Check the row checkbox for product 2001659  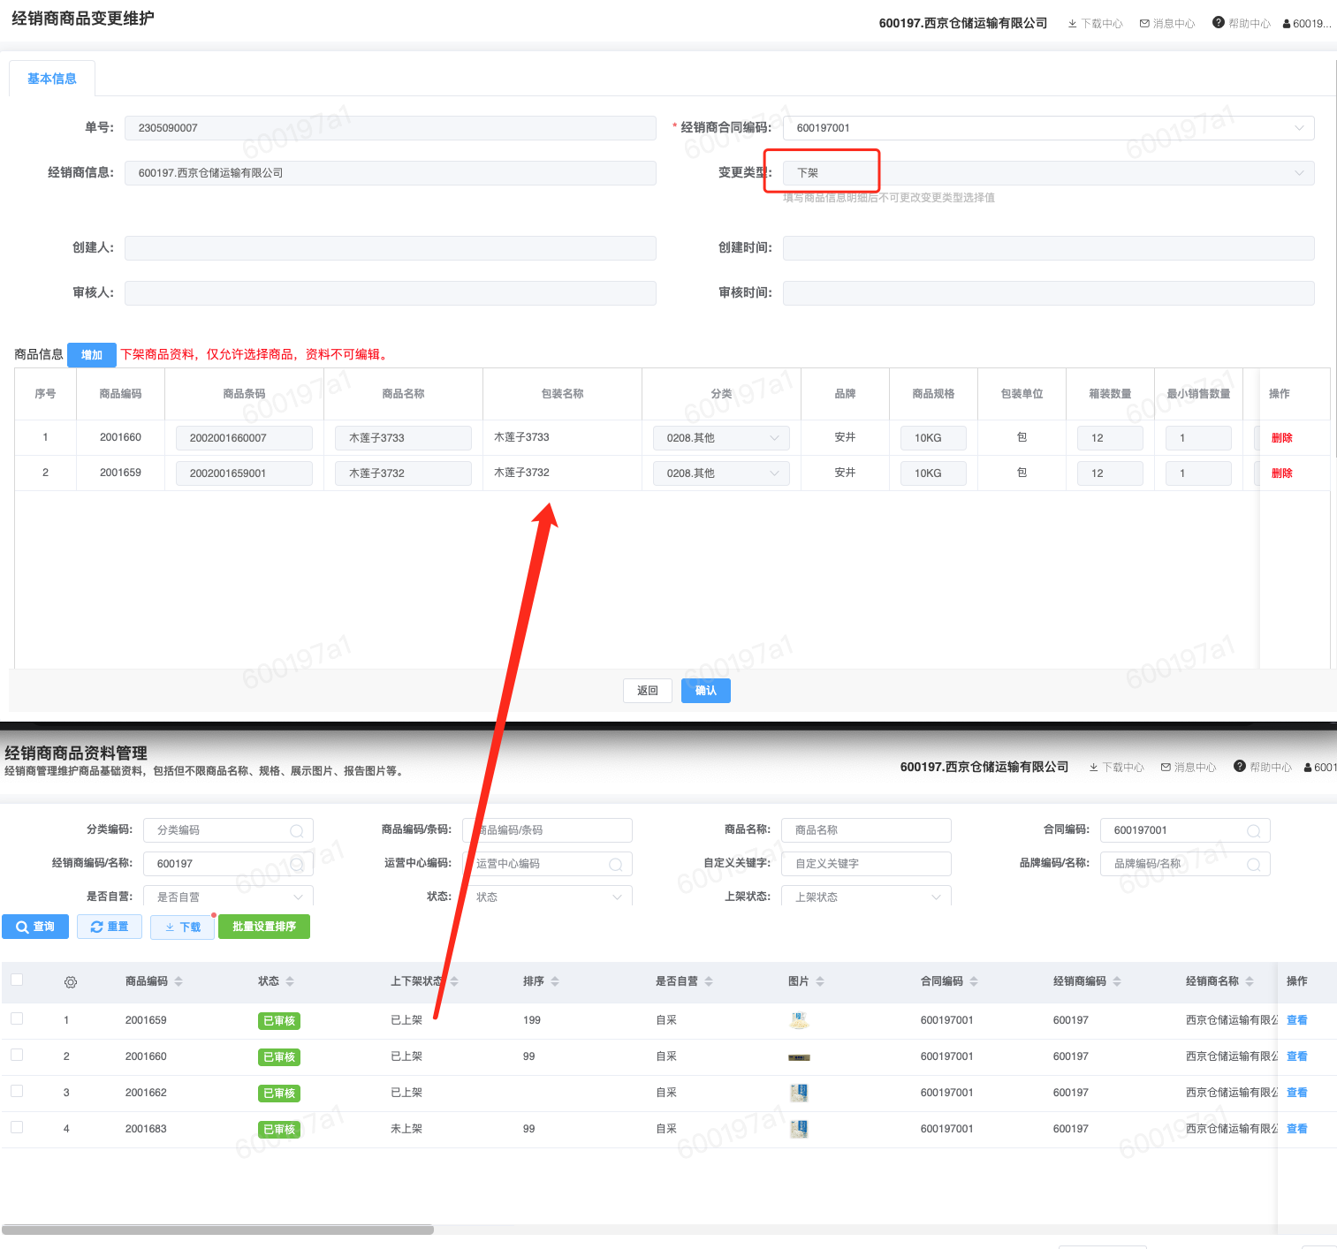click(x=17, y=1019)
